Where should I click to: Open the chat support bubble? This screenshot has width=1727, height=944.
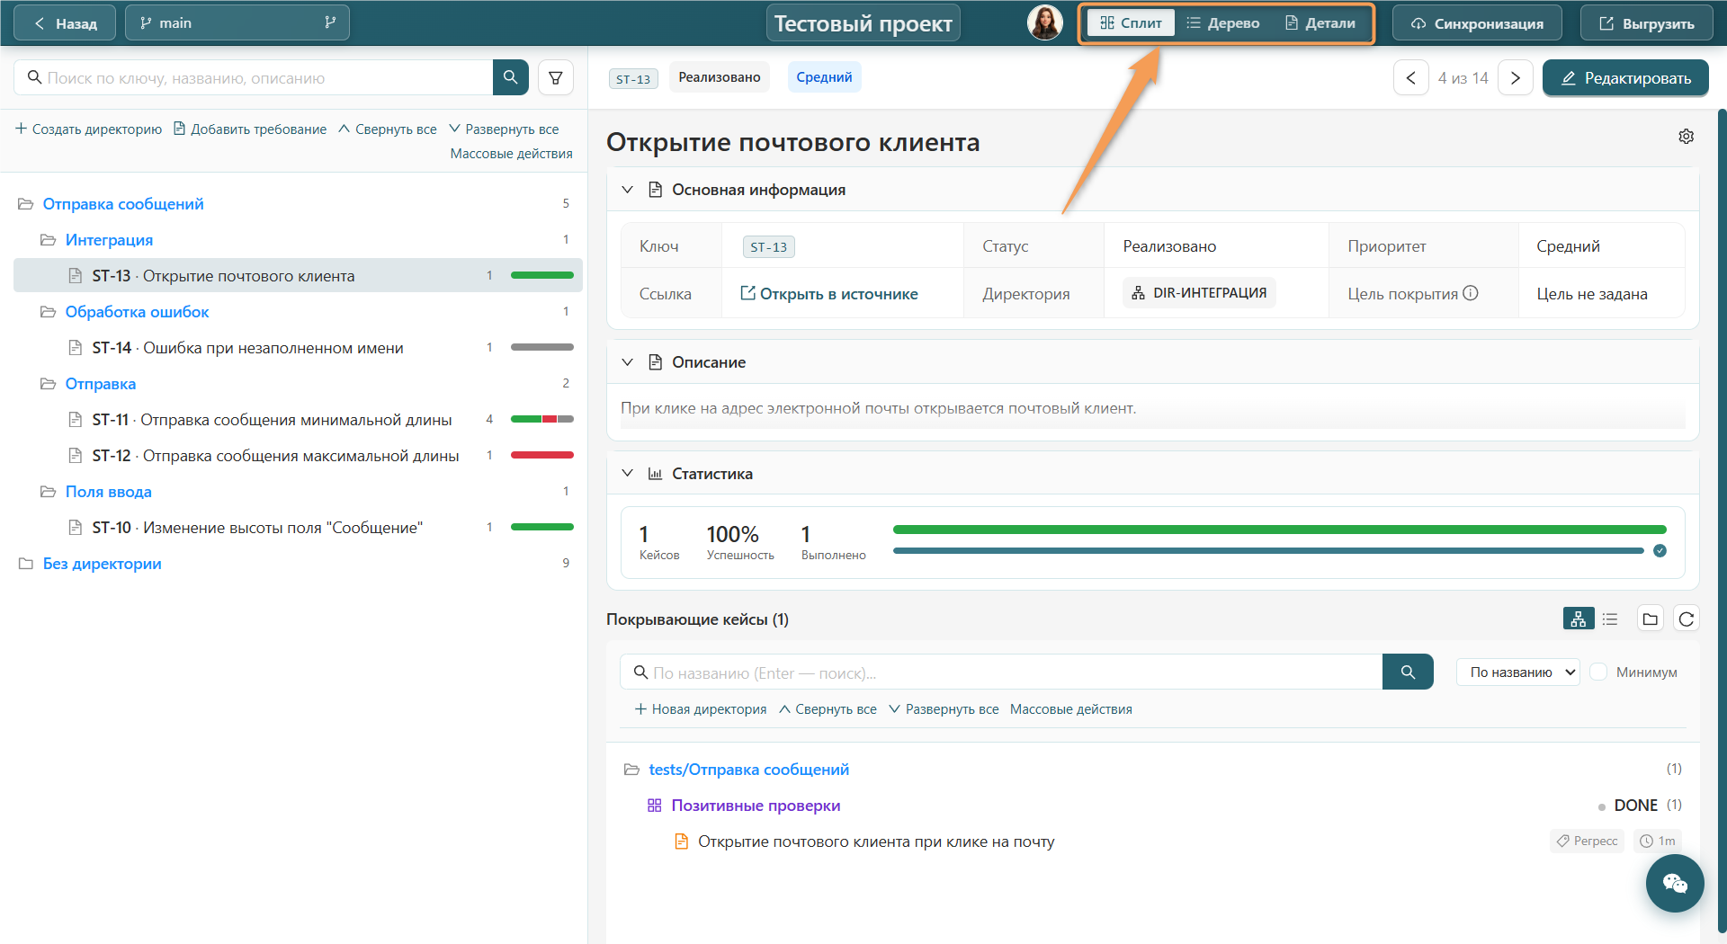click(1675, 883)
